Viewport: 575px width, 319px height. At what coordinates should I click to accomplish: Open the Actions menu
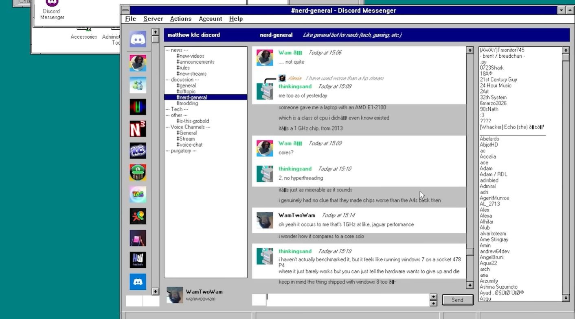click(180, 19)
